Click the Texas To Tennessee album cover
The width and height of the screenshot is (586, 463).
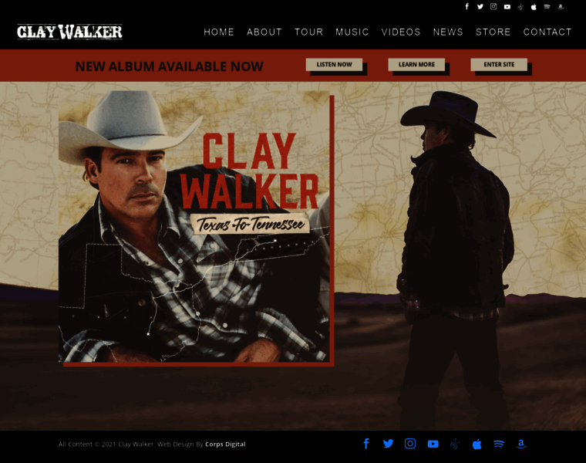(x=194, y=226)
